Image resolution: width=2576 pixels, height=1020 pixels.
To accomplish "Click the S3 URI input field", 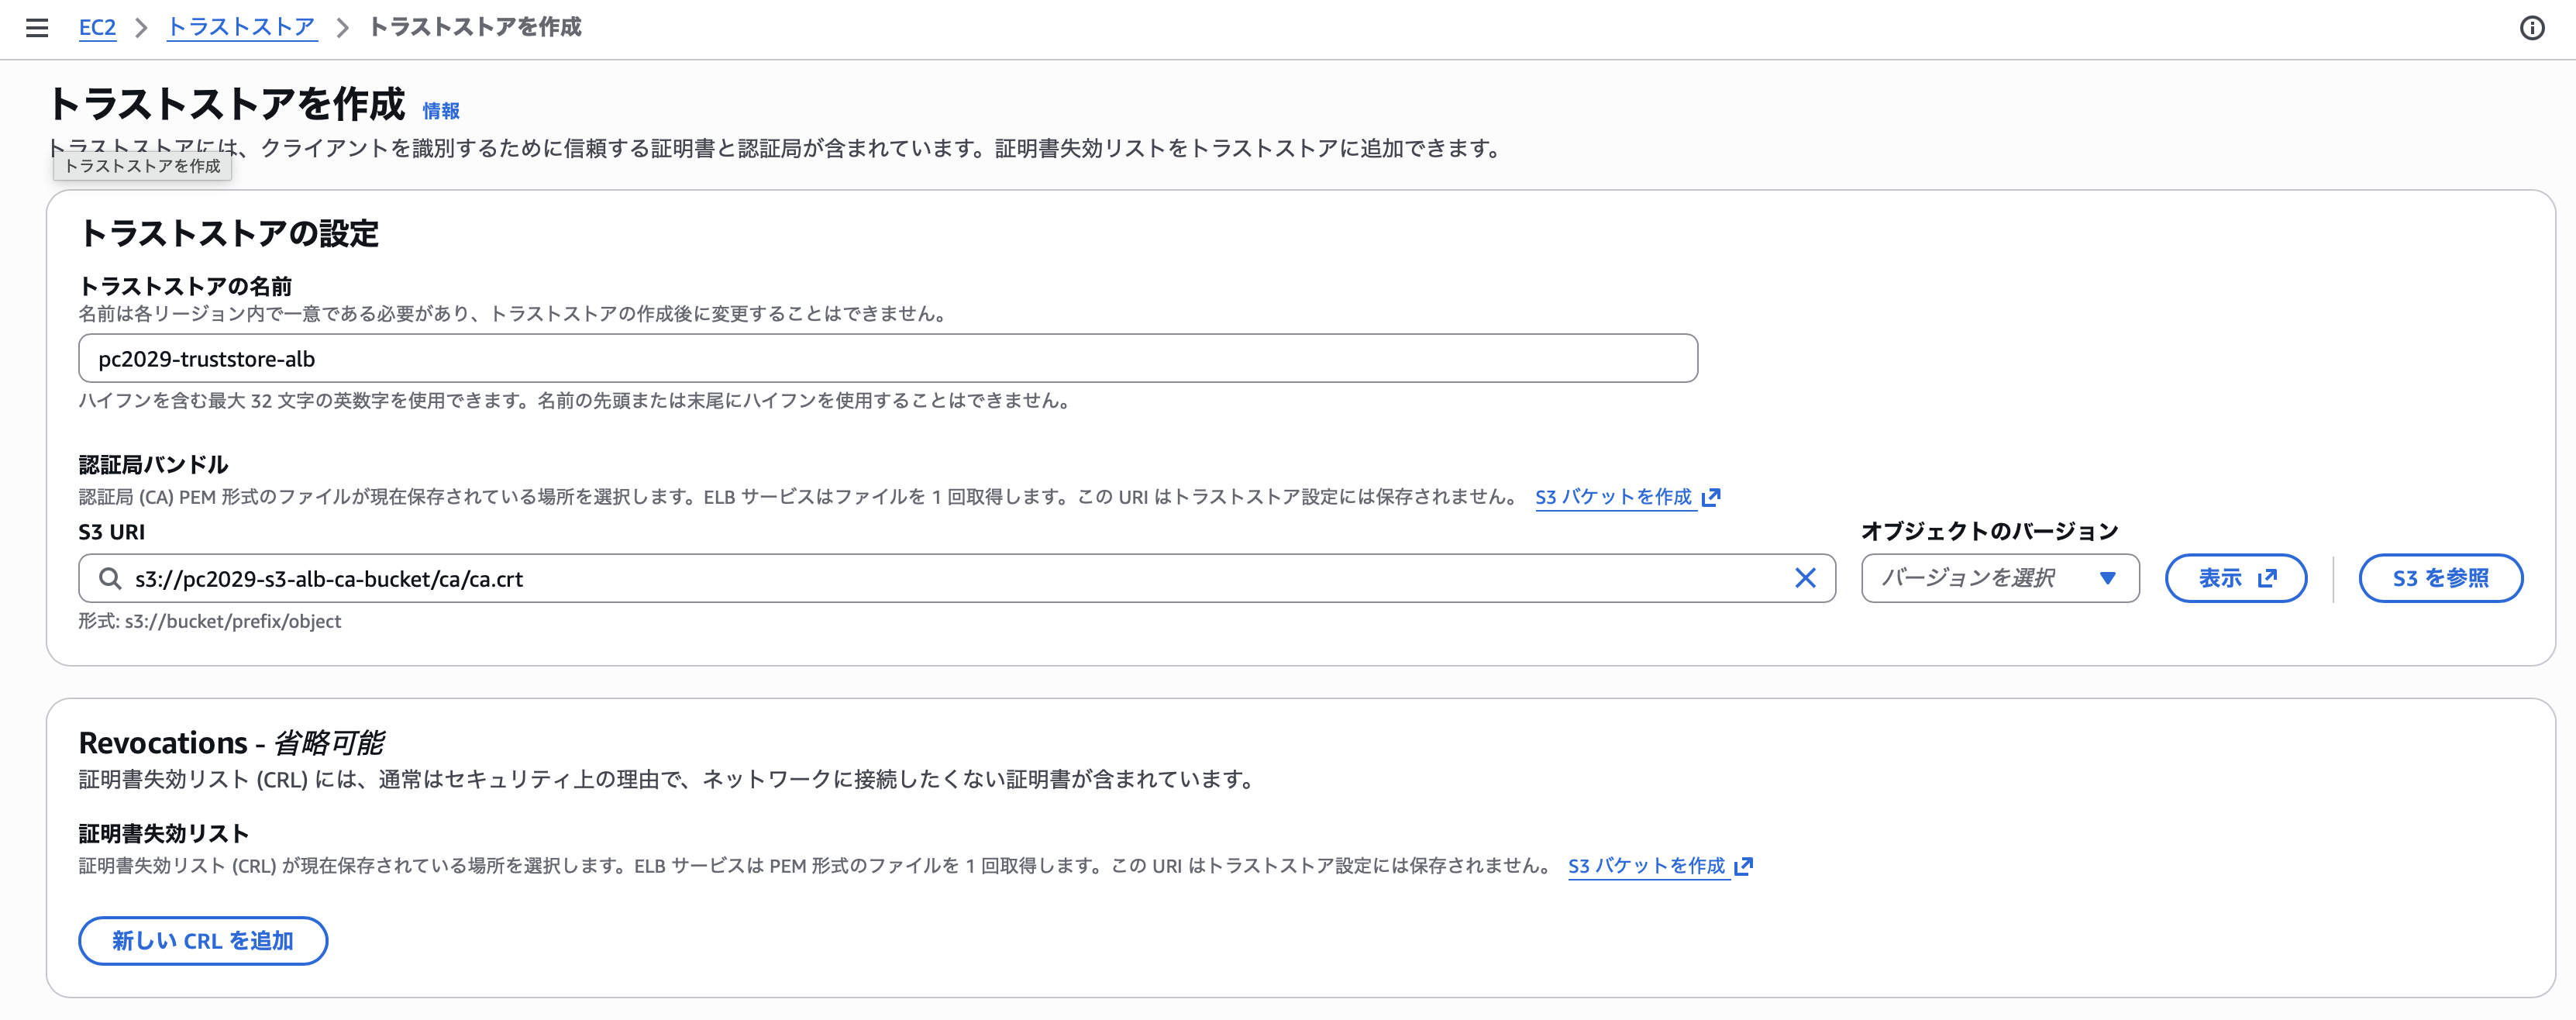I will tap(957, 578).
